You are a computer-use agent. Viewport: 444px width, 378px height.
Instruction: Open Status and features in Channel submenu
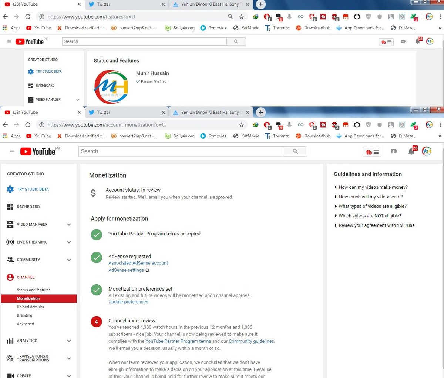click(x=34, y=290)
